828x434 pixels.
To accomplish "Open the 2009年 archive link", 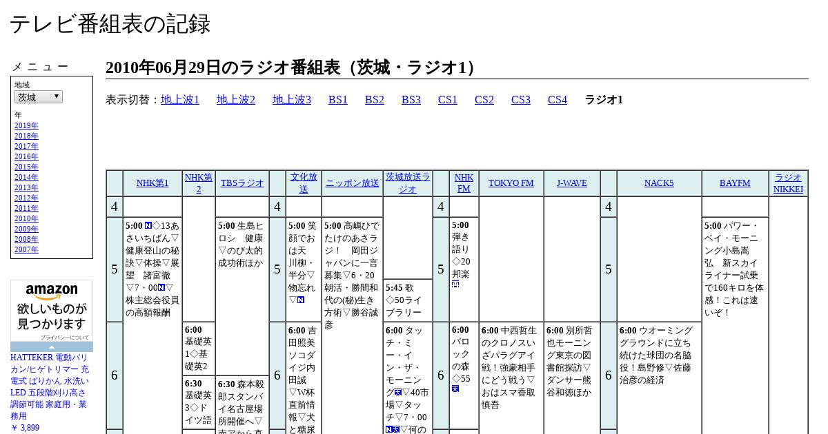I will pyautogui.click(x=26, y=229).
